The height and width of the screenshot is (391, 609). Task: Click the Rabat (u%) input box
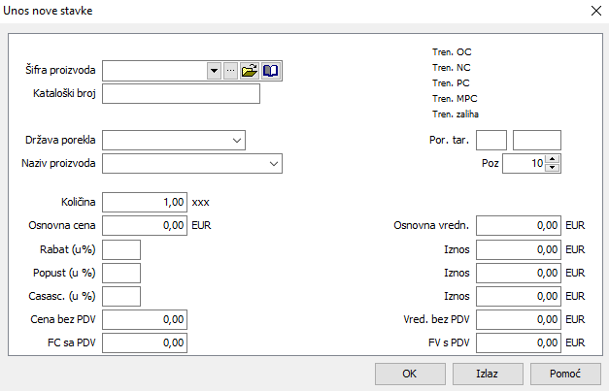[x=121, y=249]
